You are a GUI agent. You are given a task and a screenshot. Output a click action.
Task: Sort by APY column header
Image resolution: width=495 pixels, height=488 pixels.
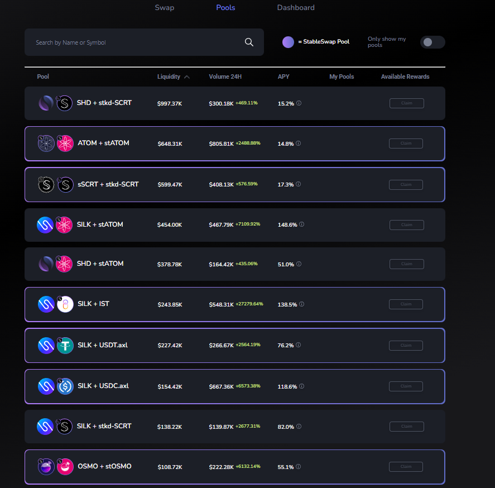pyautogui.click(x=283, y=76)
